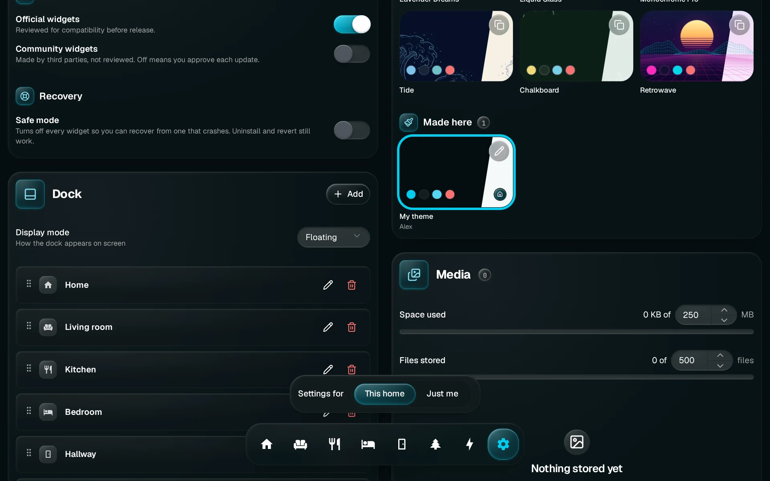This screenshot has width=770, height=481.
Task: Edit My theme with pencil icon
Action: 499,151
